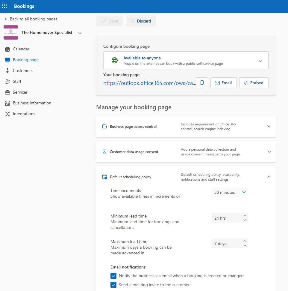Open the Available to anyone dropdown

[186, 60]
